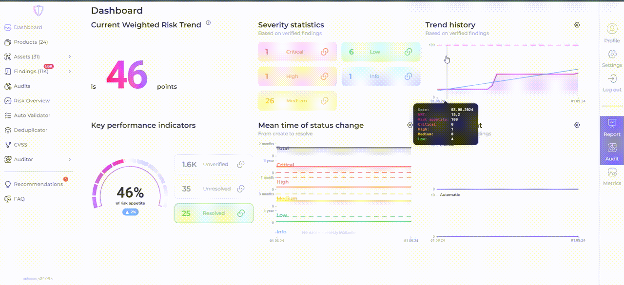Open Recommendations from the sidebar

pyautogui.click(x=38, y=184)
